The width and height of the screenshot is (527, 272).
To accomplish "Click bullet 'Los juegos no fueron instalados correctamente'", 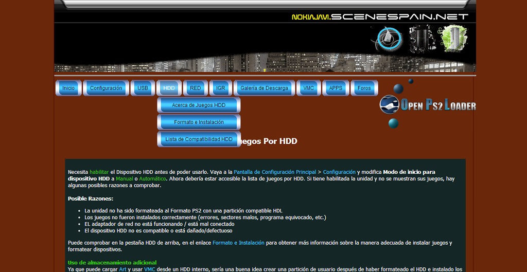I will pos(205,217).
